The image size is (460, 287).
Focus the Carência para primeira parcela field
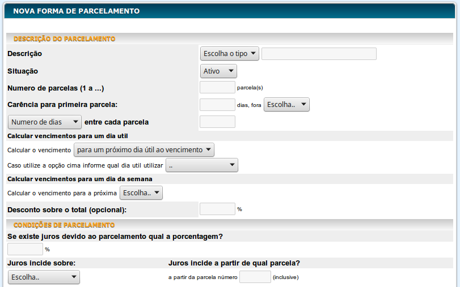tap(217, 105)
